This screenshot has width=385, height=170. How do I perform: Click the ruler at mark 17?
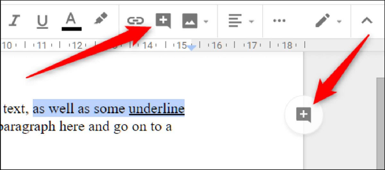click(252, 46)
